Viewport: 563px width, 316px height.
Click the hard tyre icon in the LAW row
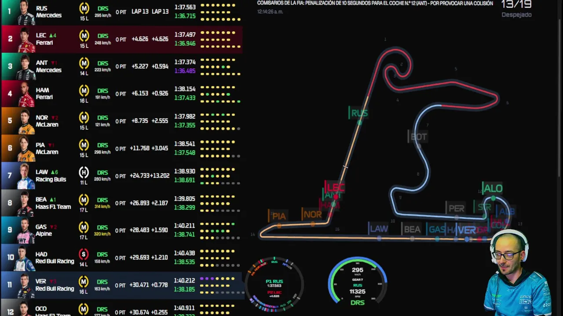(x=84, y=172)
